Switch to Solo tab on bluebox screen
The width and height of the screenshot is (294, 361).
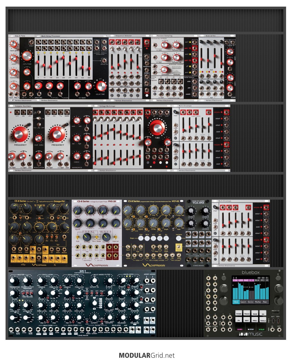[x=251, y=302]
